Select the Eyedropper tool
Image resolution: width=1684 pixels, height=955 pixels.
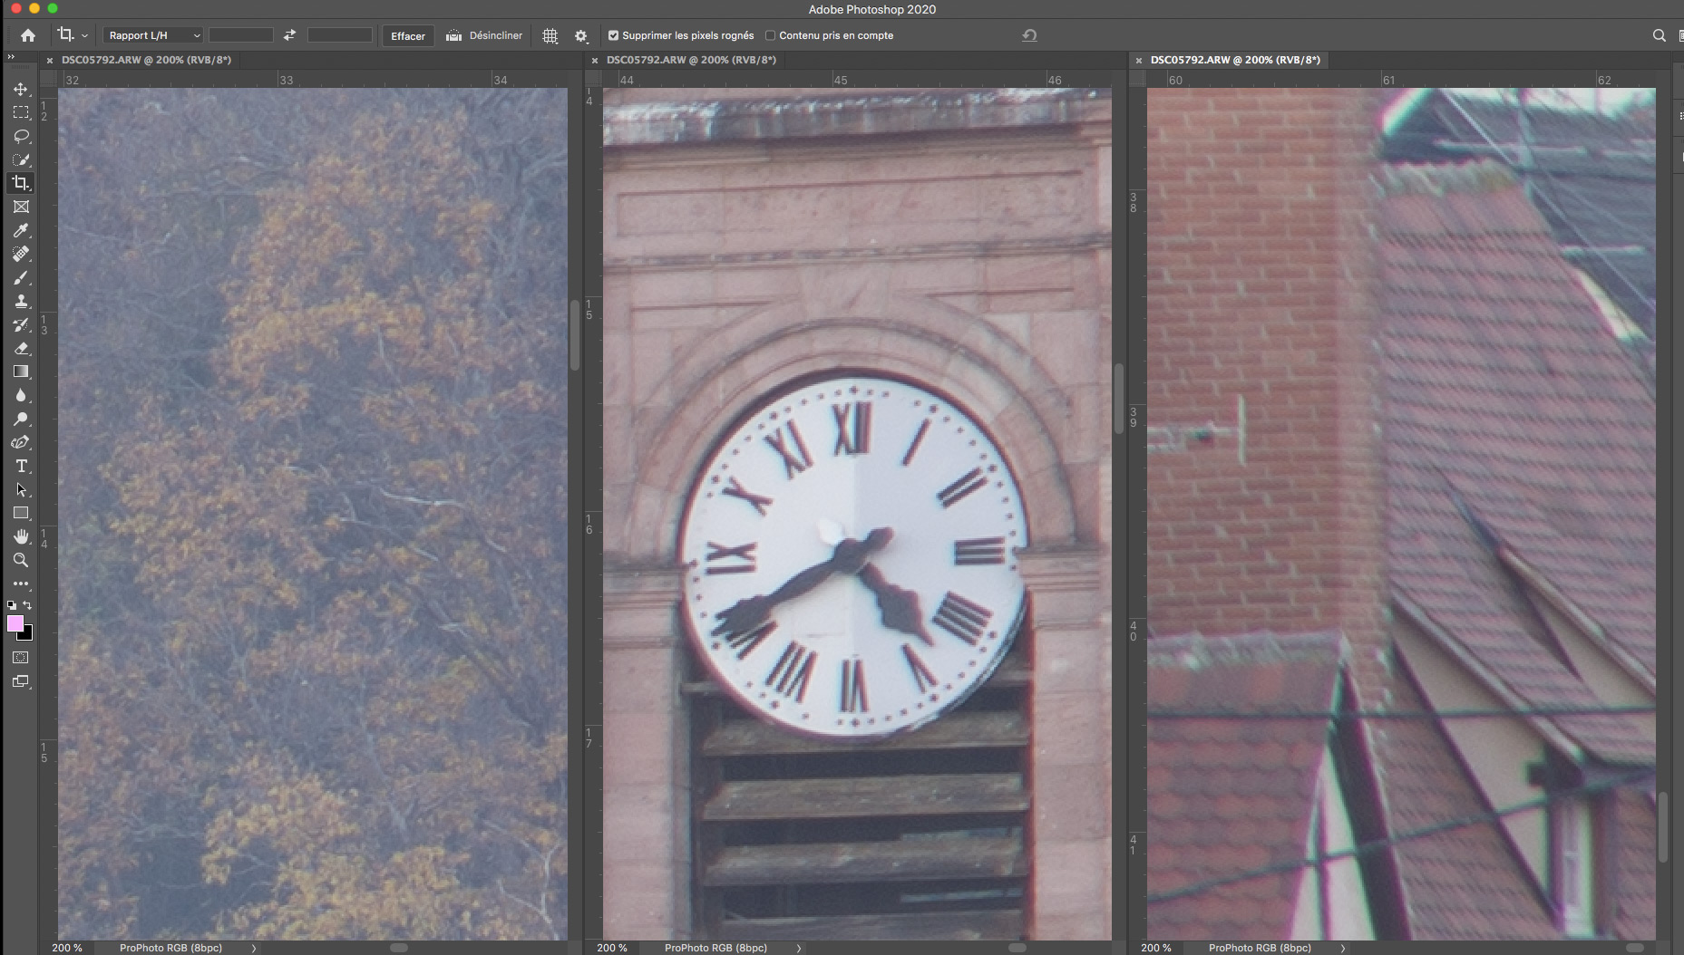(x=21, y=230)
